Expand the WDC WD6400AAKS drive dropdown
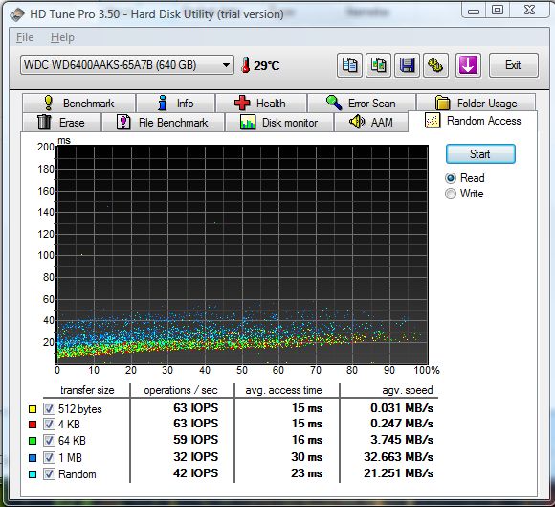 tap(127, 65)
